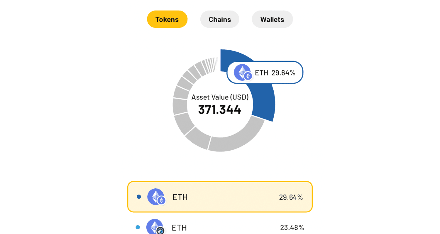Click the ETH icon in the 23.48% row
440x234 pixels.
point(155,227)
